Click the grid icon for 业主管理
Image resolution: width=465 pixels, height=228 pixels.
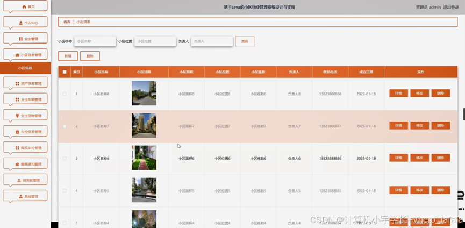(21, 39)
